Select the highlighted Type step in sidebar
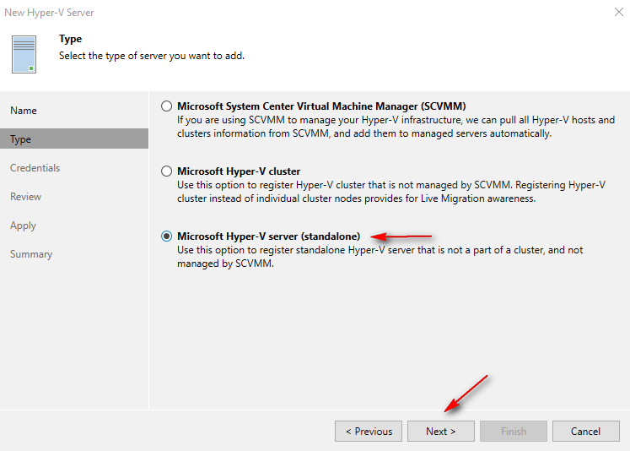Viewport: 630px width, 451px height. [20, 139]
